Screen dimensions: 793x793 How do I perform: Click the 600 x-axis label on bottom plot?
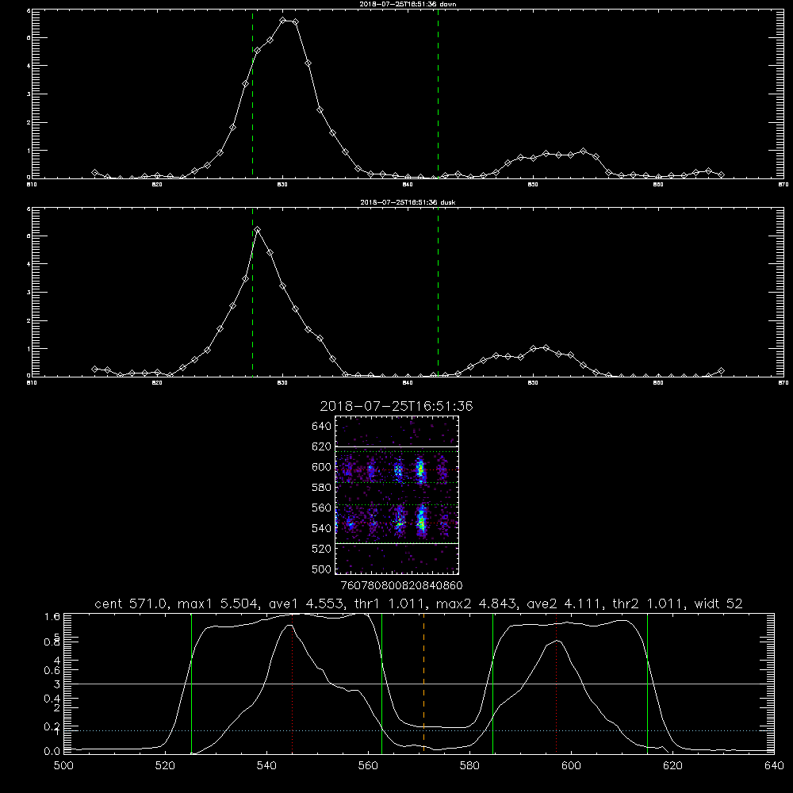[572, 766]
